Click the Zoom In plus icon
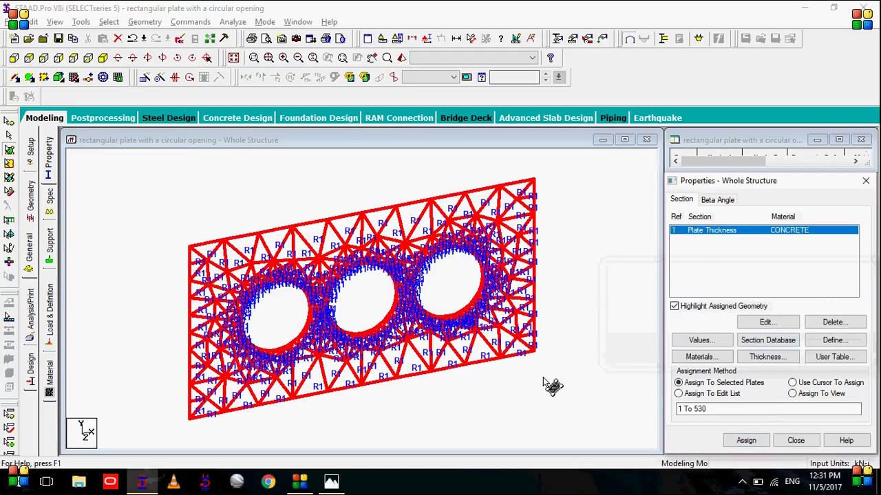The height and width of the screenshot is (495, 881). click(x=284, y=58)
